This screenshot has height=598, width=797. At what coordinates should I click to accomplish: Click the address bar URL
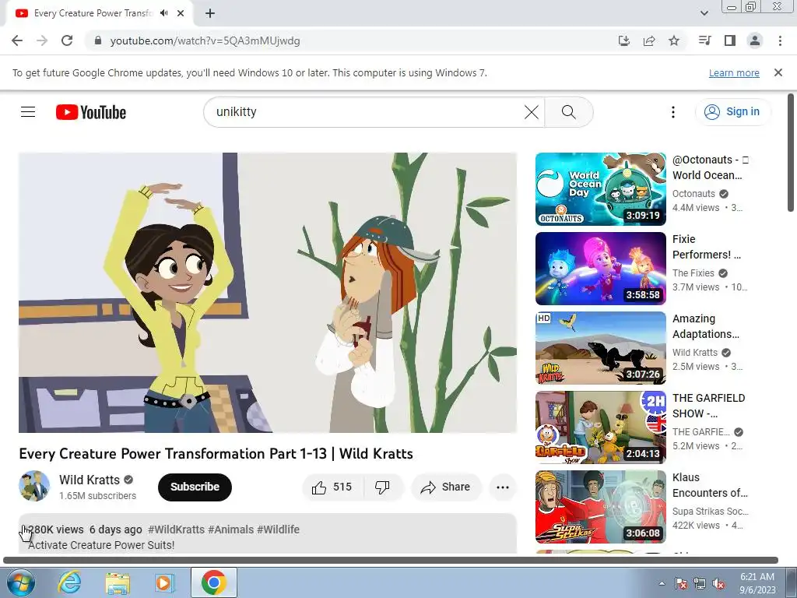tap(205, 40)
